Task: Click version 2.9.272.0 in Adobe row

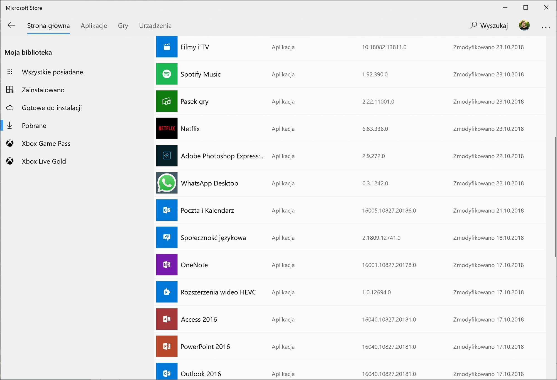Action: pos(373,156)
